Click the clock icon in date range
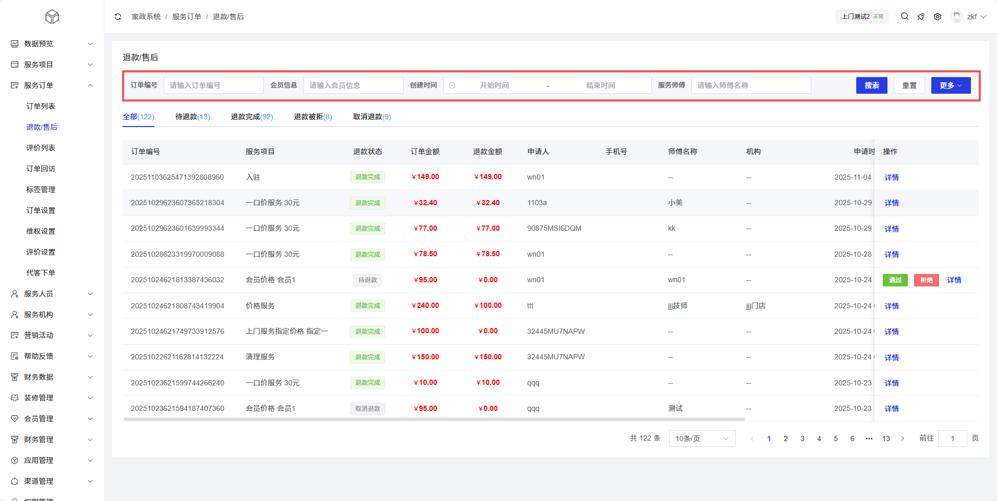 pos(452,85)
